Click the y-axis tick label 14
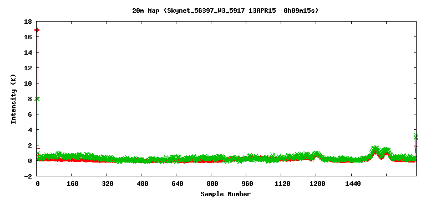Image resolution: width=426 pixels, height=199 pixels. (28, 53)
